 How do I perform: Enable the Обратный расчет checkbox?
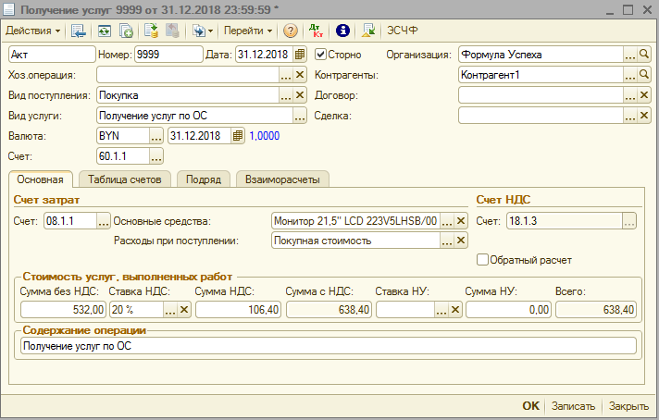pyautogui.click(x=482, y=260)
